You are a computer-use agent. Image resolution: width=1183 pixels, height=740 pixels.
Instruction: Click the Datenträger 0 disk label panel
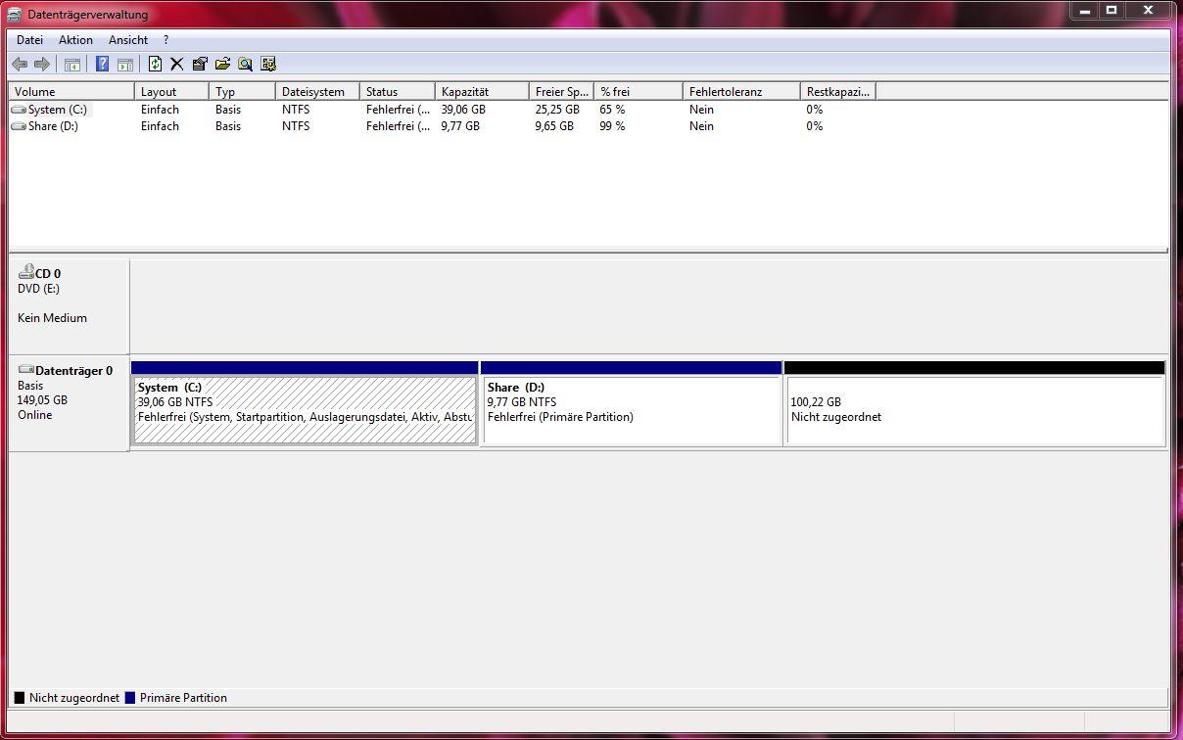(x=69, y=403)
